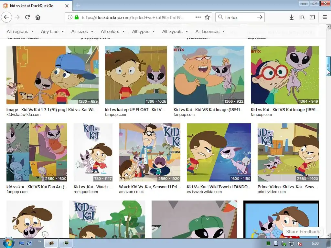Click Watch Kid Vs. Kat, Season 1 title
The image size is (331, 248).
150,187
